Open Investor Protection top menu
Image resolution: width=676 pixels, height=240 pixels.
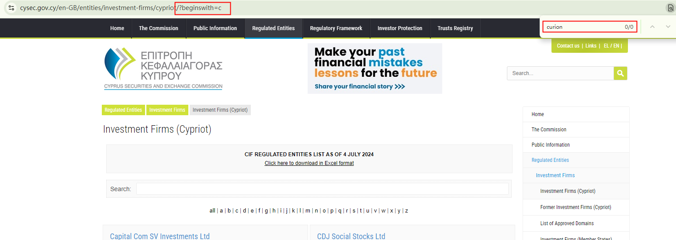coord(400,28)
